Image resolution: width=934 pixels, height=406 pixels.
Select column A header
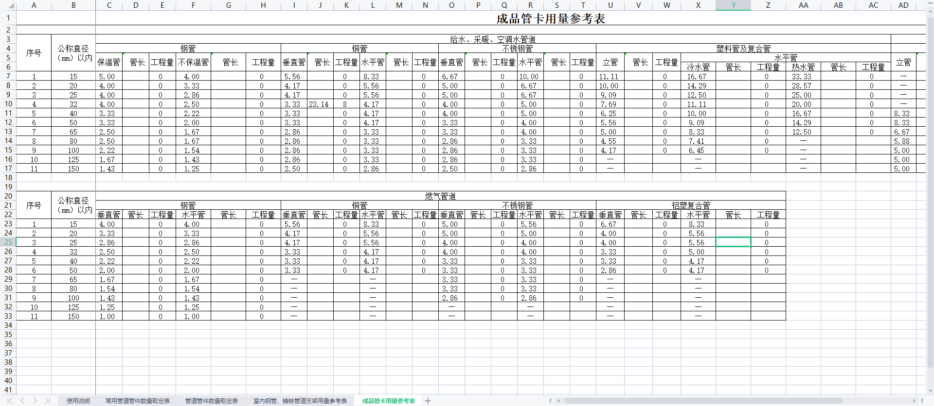[34, 5]
